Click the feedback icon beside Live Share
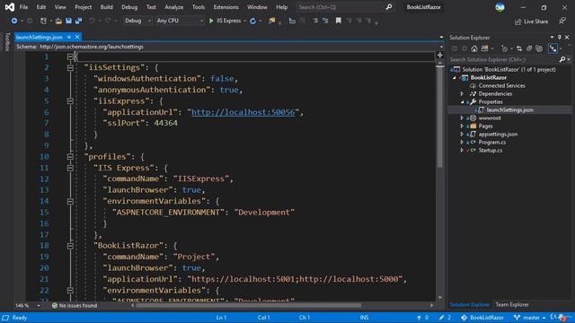575x323 pixels. (562, 22)
